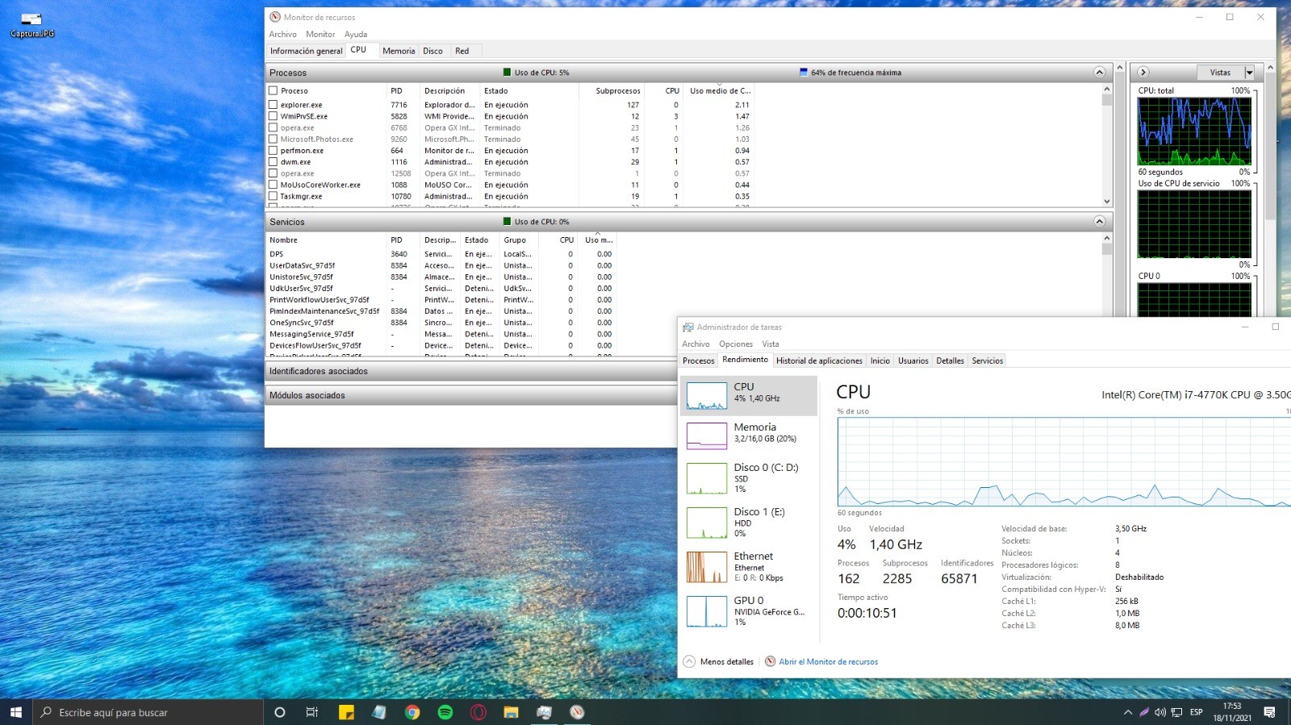
Task: Check the WmiPrvSE.exe process checkbox
Action: point(273,116)
